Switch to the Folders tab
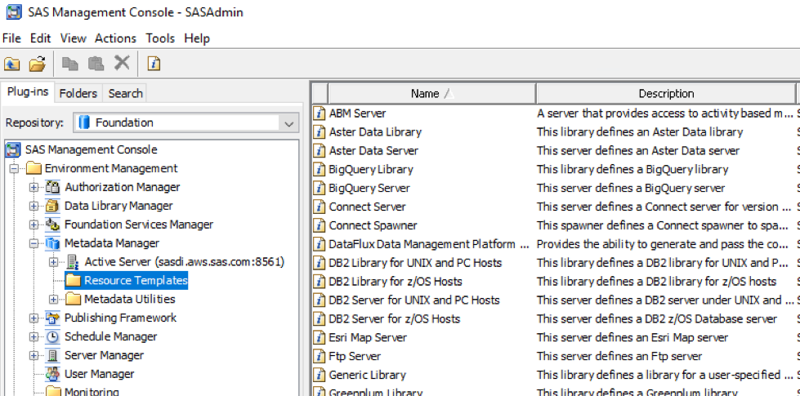The image size is (800, 396). point(78,93)
